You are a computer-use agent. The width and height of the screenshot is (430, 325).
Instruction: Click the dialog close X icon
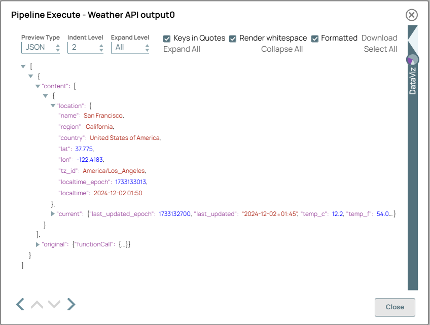(411, 15)
